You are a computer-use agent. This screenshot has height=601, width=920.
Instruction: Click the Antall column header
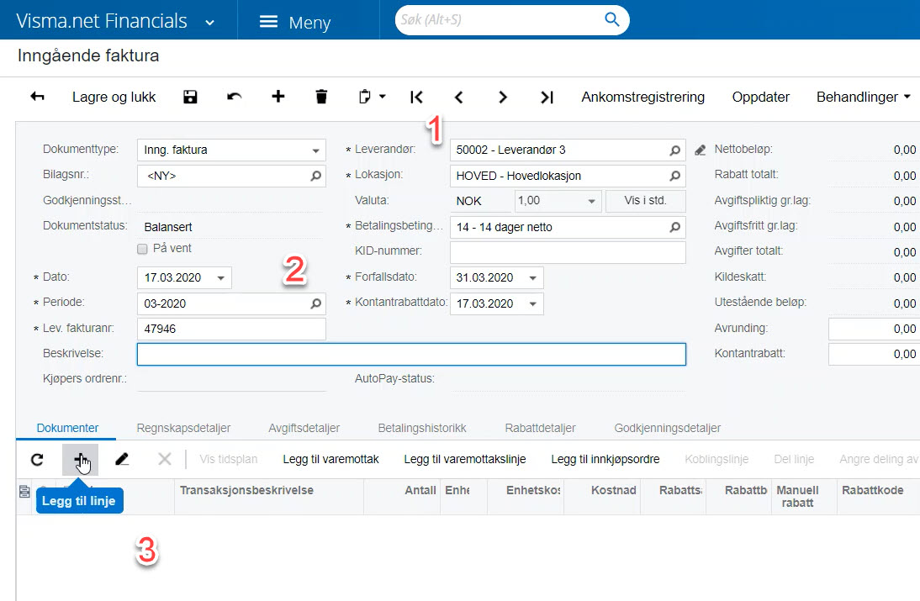tap(420, 490)
